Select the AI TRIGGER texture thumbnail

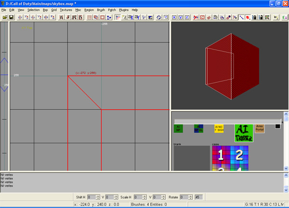pyautogui.click(x=244, y=133)
